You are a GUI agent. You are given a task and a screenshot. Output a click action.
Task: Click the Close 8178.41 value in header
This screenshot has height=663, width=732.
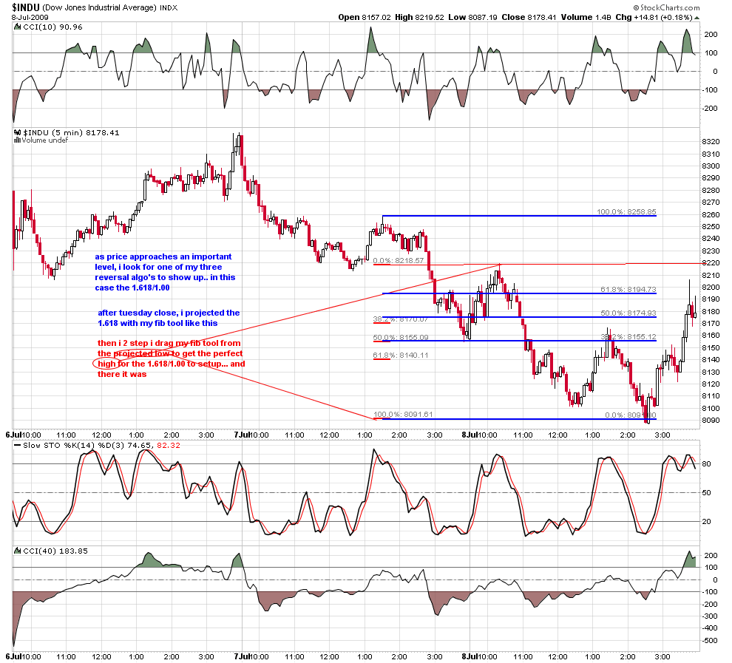(529, 17)
